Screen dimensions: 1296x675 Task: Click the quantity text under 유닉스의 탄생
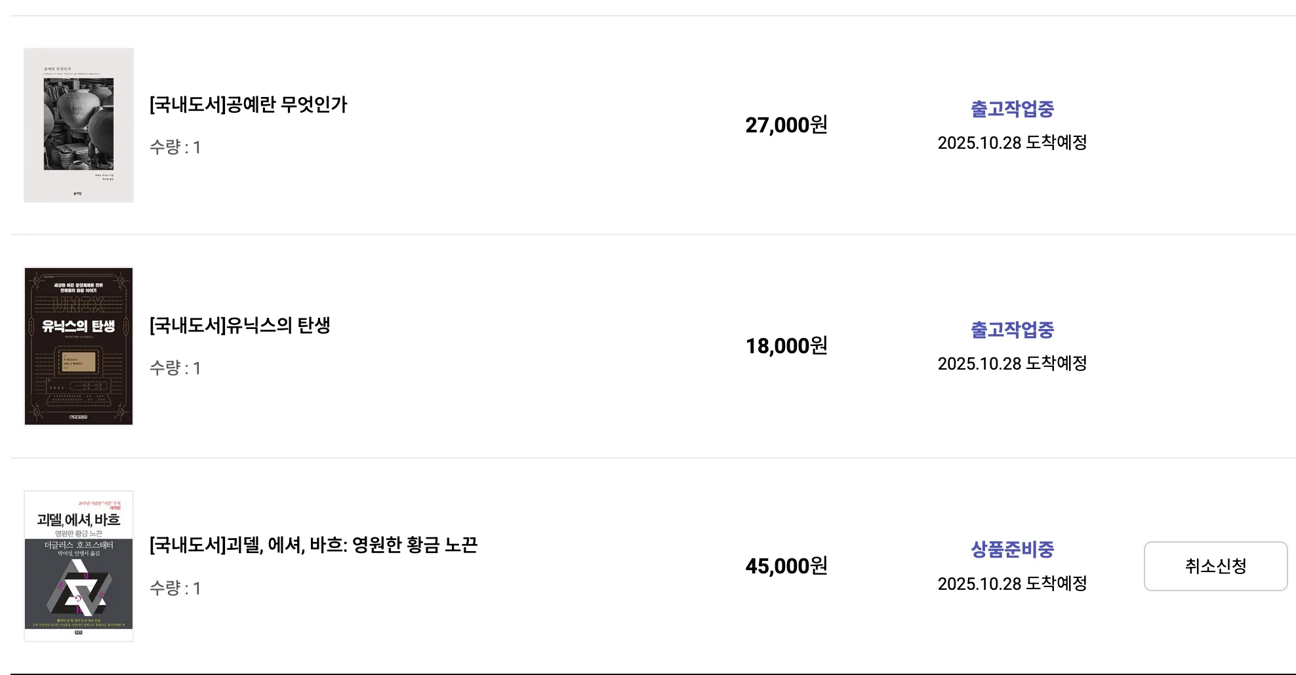click(175, 368)
